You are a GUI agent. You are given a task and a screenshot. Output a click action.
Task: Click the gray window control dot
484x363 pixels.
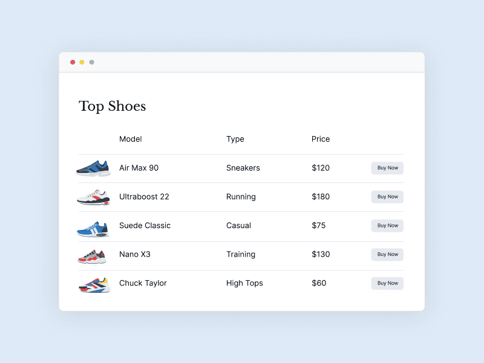(x=92, y=62)
